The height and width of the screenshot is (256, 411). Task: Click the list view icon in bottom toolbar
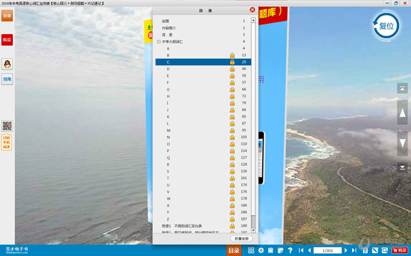(x=365, y=251)
